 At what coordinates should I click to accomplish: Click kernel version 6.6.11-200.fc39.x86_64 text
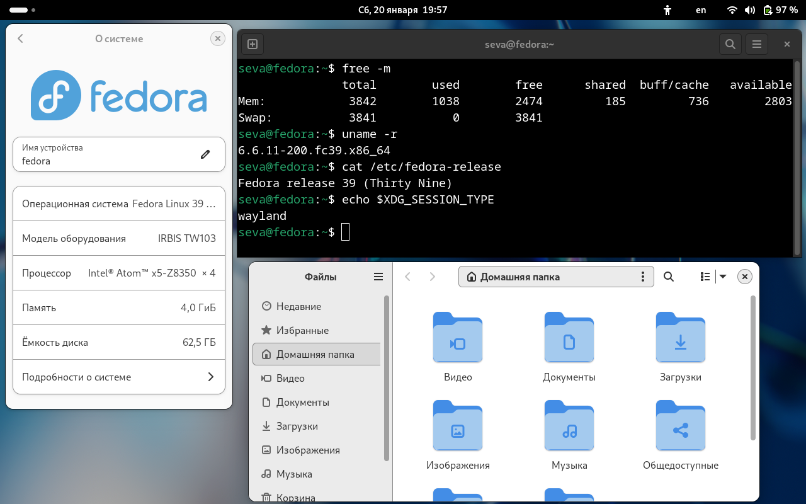pos(314,151)
